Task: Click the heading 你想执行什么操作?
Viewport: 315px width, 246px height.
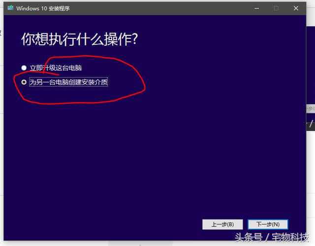Action: [x=80, y=39]
